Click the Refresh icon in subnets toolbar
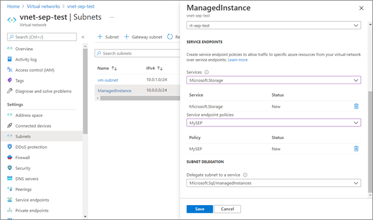The width and height of the screenshot is (373, 220). (170, 37)
